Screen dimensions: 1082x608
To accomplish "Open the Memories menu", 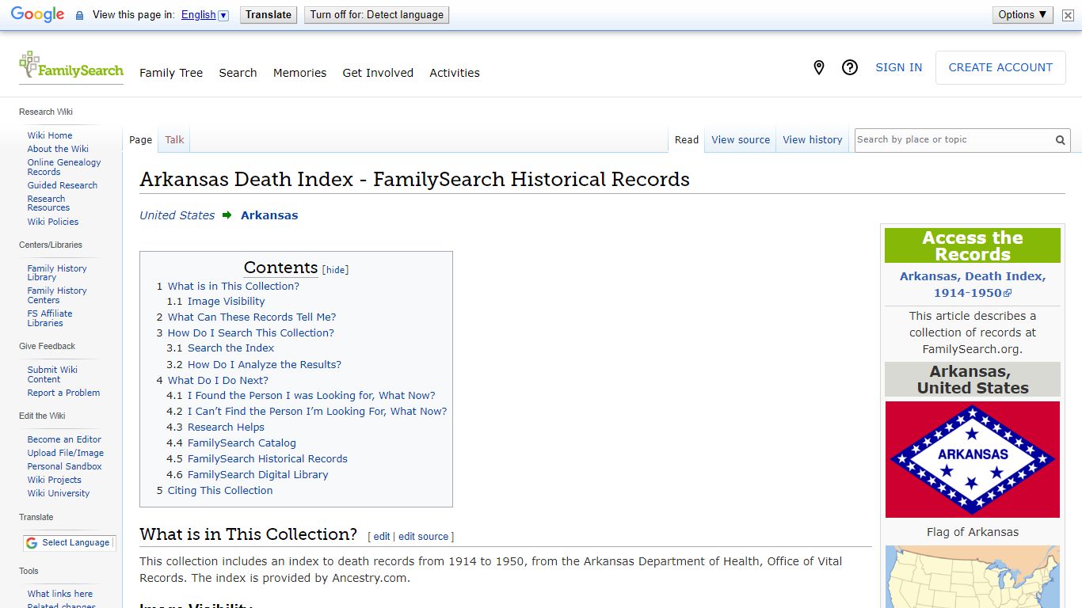I will click(x=299, y=73).
